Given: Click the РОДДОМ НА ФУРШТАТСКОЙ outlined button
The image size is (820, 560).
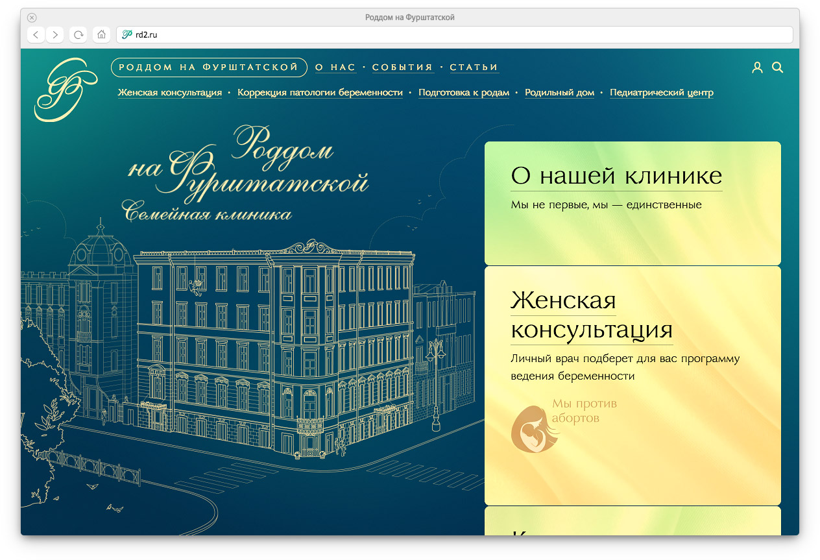Looking at the screenshot, I should (209, 67).
